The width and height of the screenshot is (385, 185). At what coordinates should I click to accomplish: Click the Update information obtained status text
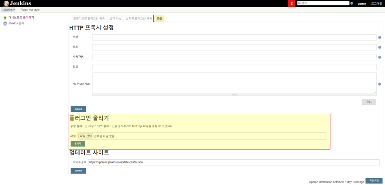(336, 182)
